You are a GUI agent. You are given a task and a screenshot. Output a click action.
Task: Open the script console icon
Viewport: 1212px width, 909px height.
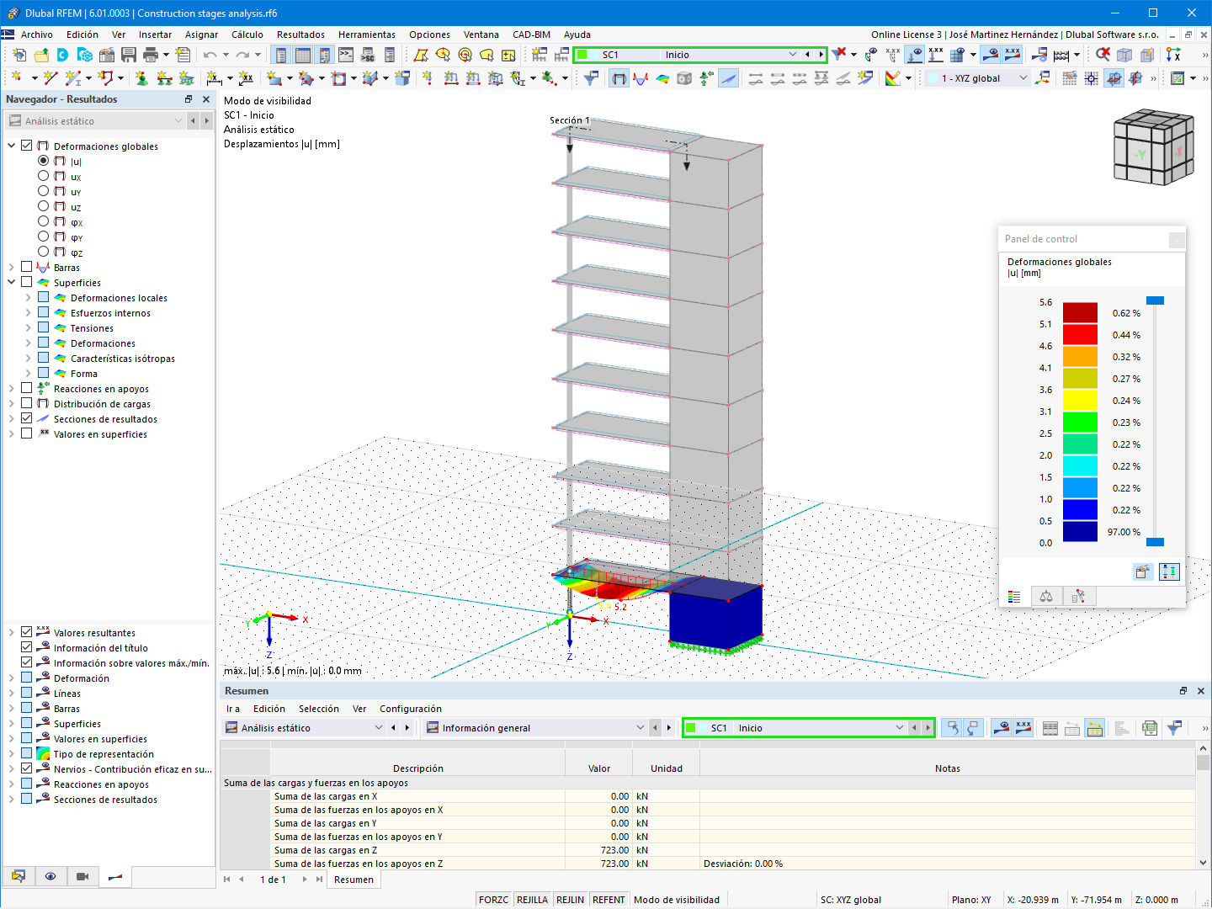(346, 55)
